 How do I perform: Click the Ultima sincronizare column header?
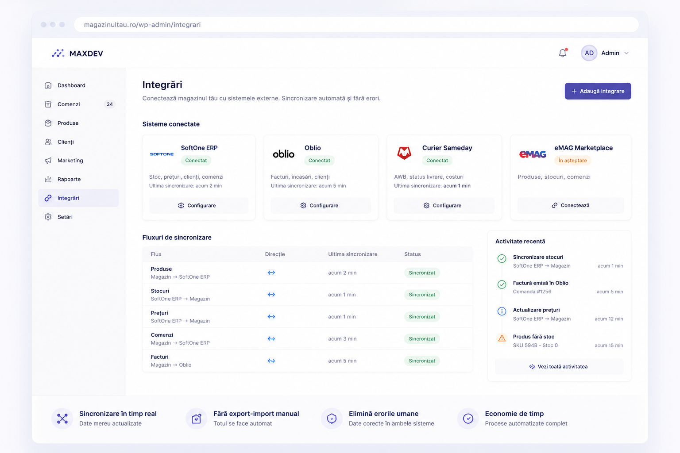(353, 254)
